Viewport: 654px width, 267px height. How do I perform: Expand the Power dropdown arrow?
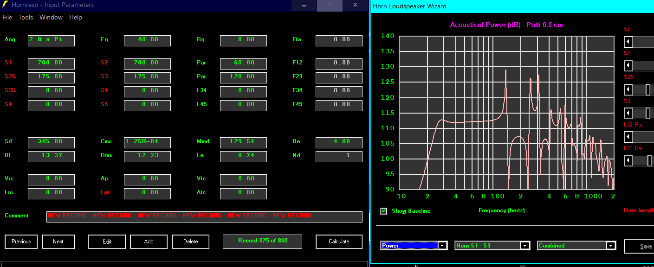[x=443, y=246]
